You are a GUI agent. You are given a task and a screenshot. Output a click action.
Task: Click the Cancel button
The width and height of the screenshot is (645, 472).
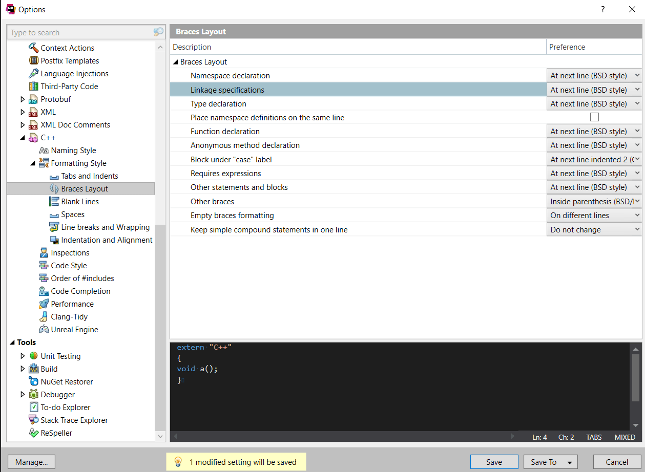617,462
